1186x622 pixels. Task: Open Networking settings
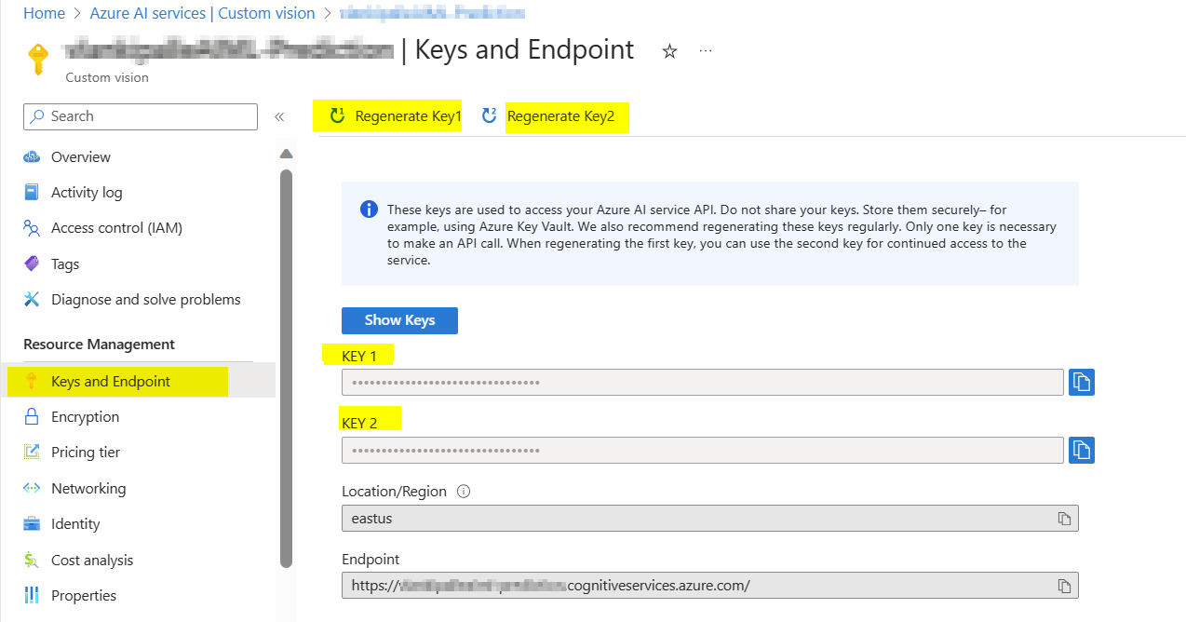tap(88, 489)
